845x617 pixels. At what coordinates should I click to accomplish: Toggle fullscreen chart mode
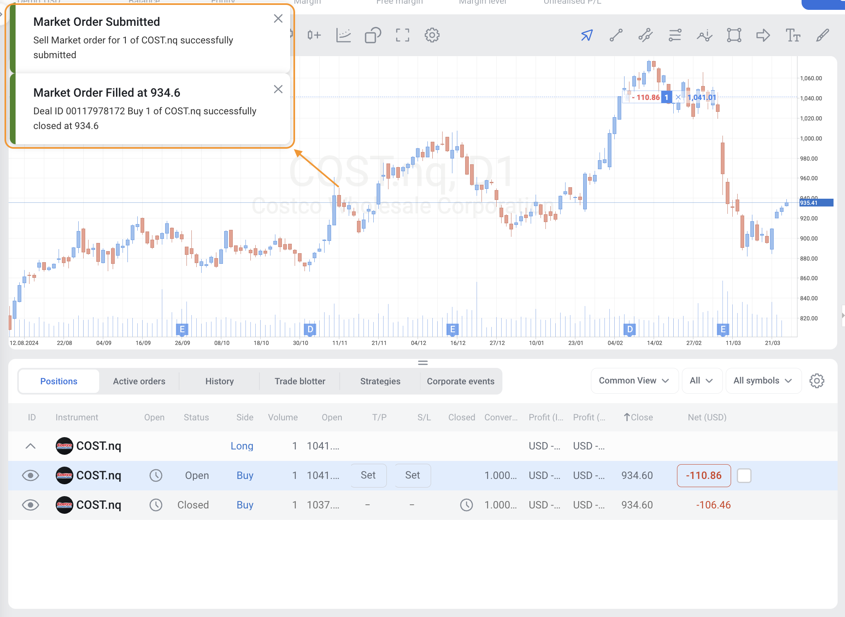click(402, 35)
